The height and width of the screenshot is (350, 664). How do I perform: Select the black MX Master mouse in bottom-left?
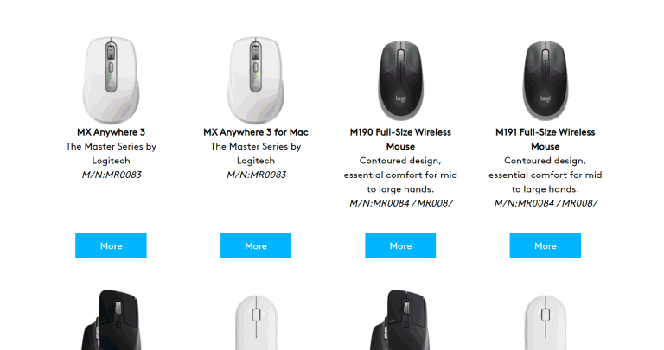point(111,320)
